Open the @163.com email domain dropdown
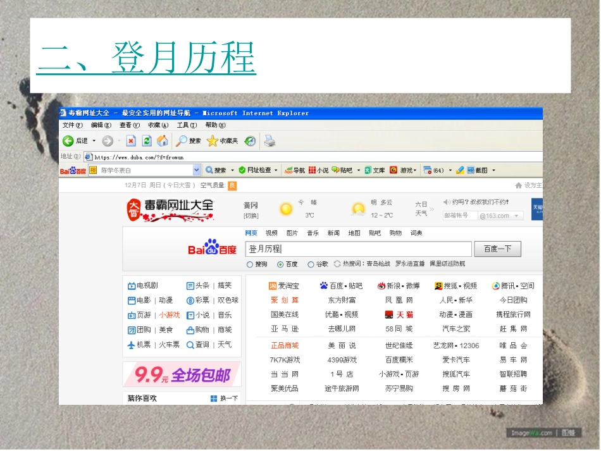 516,216
